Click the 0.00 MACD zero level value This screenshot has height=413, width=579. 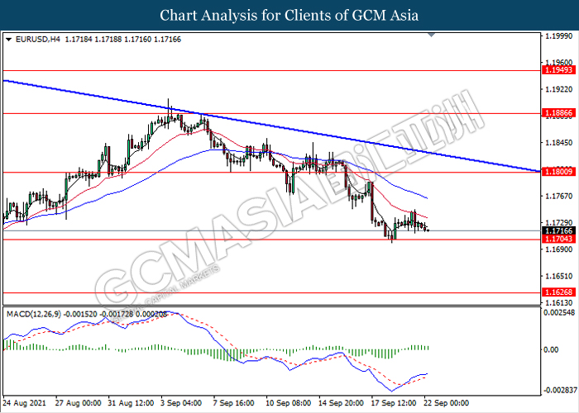point(552,349)
